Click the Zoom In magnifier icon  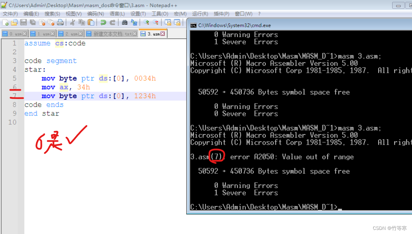146,22
